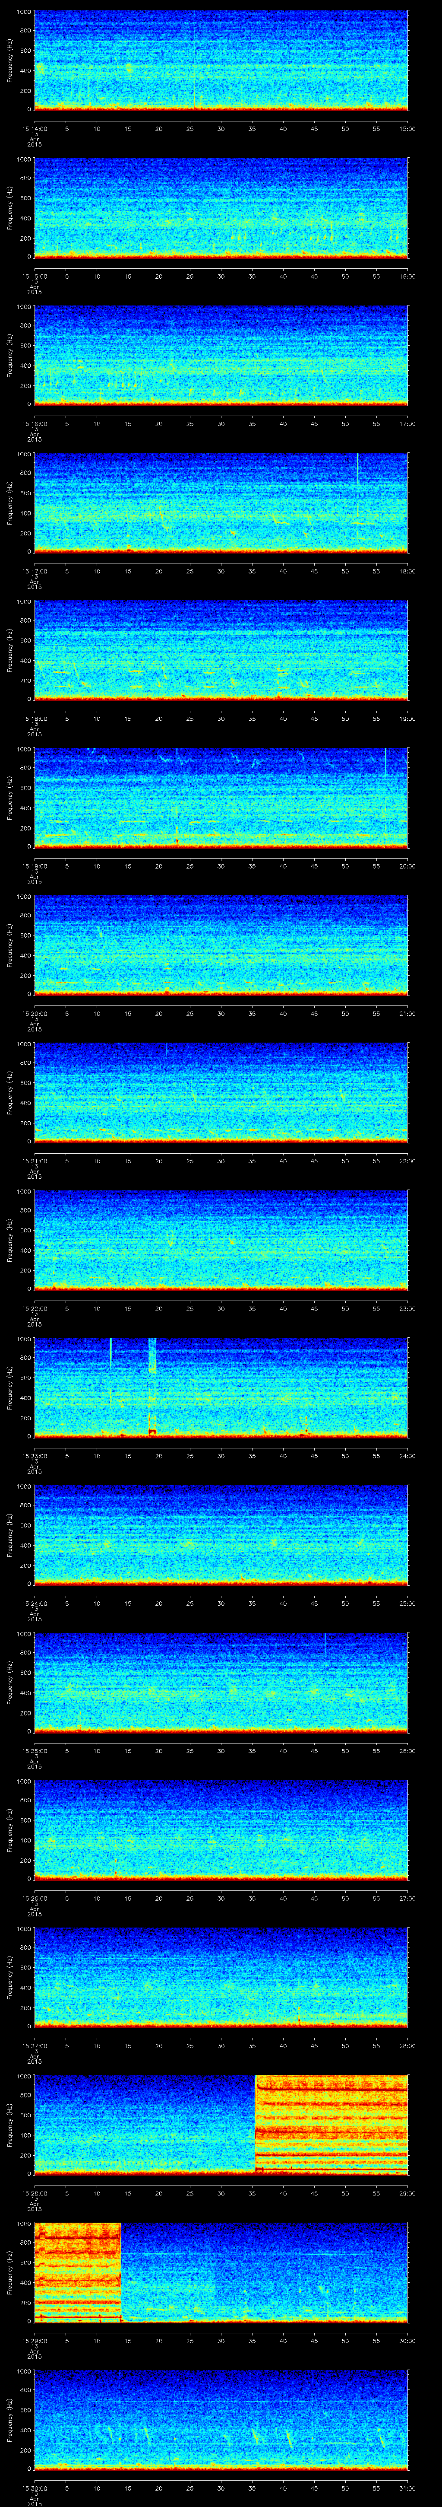The image size is (442, 2507).
Task: Open the spectrogram panel starting at 15:16:00
Action: [x=221, y=355]
